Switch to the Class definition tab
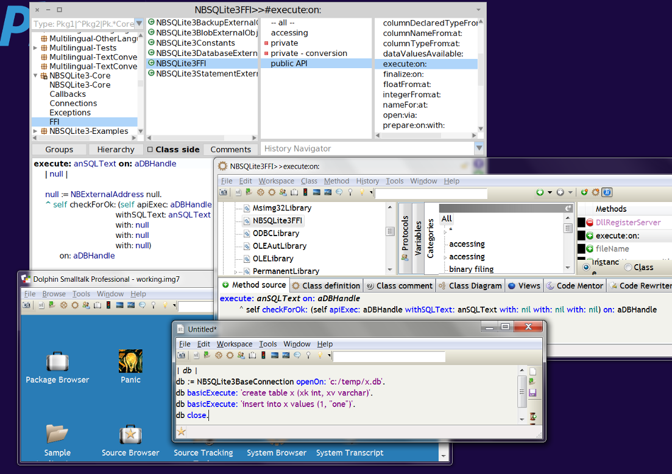Image resolution: width=672 pixels, height=474 pixels. pyautogui.click(x=326, y=285)
